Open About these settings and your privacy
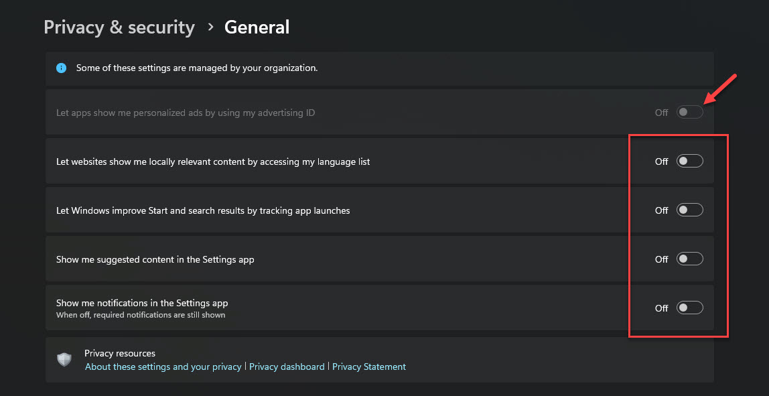 click(163, 367)
